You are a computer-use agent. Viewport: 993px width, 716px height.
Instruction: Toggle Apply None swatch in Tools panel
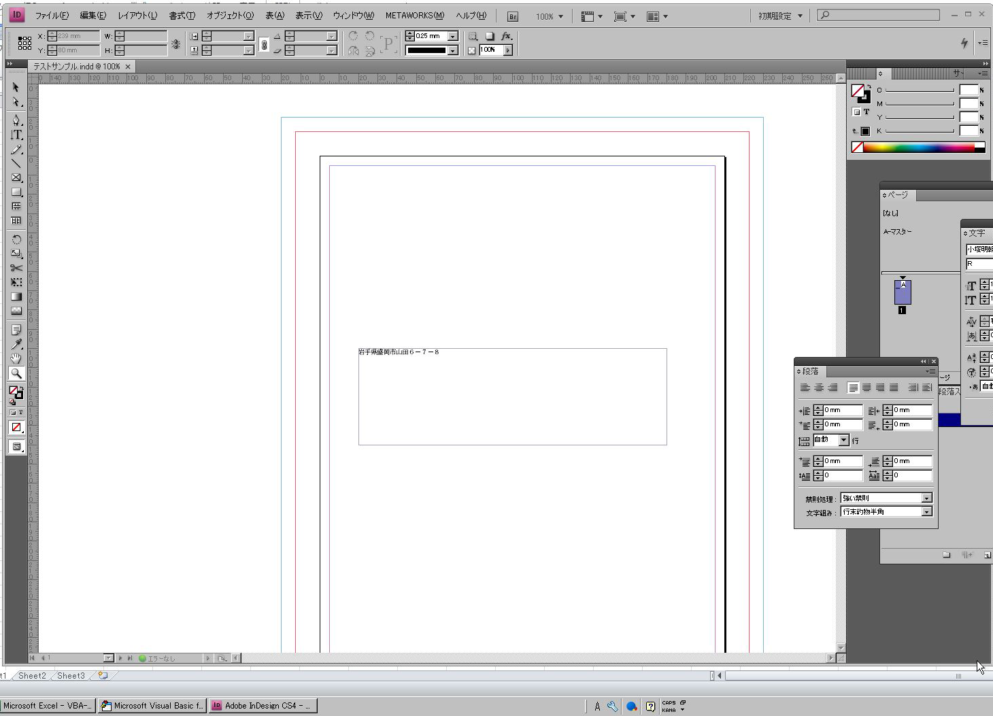[x=16, y=428]
